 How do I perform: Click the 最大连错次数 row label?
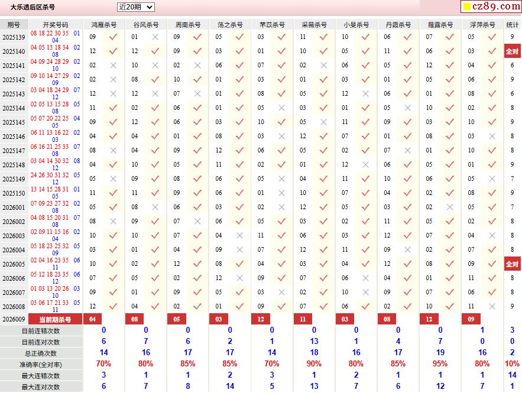41,376
